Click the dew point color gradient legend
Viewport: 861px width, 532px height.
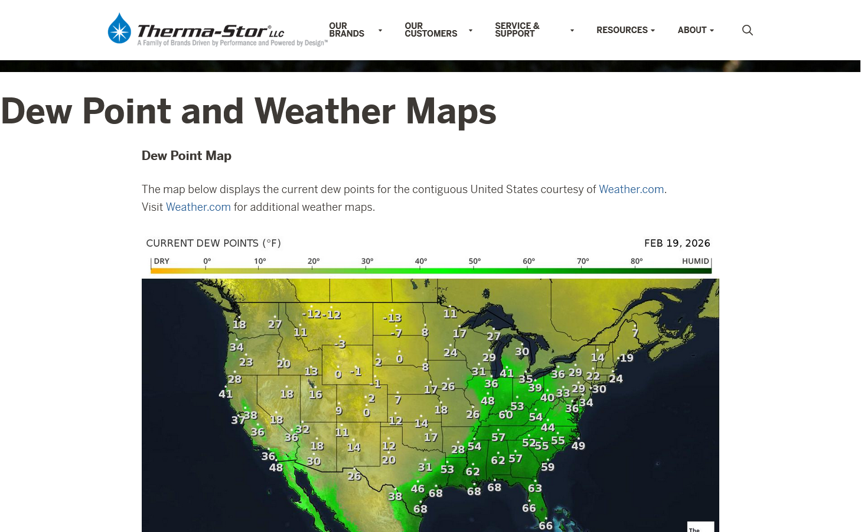pos(430,270)
